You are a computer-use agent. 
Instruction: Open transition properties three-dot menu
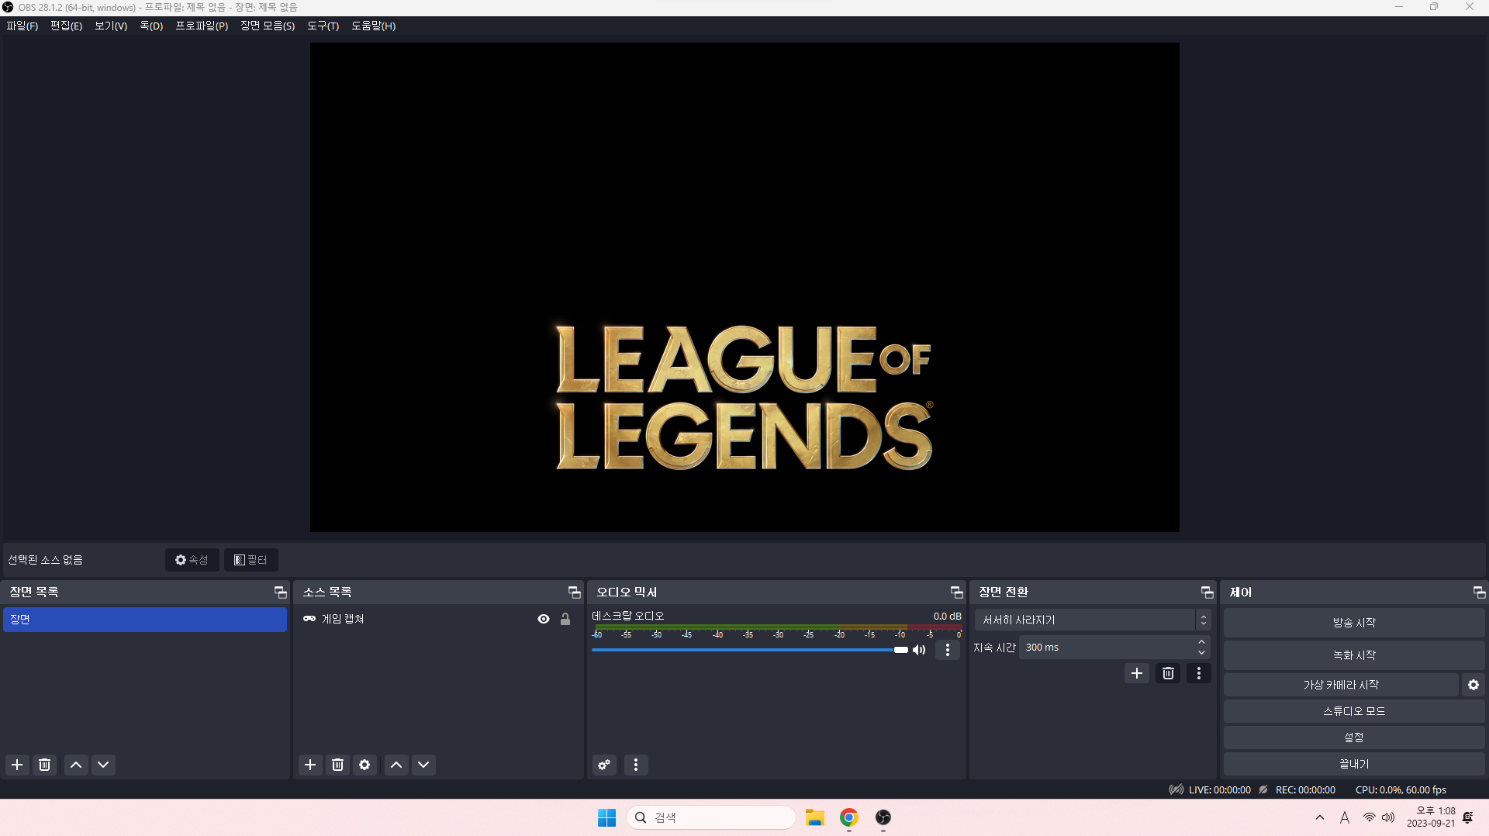(x=1199, y=673)
